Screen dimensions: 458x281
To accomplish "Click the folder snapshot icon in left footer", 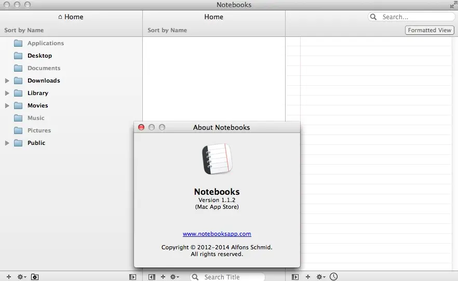I will pyautogui.click(x=35, y=277).
